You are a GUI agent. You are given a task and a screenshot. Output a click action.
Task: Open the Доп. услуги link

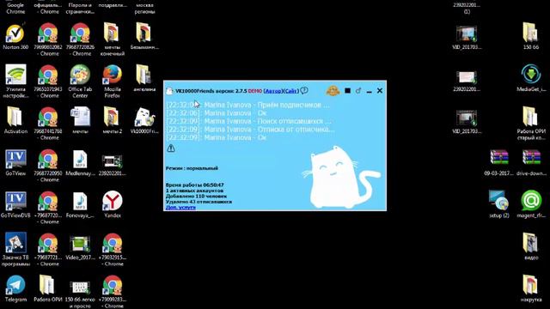coord(180,208)
